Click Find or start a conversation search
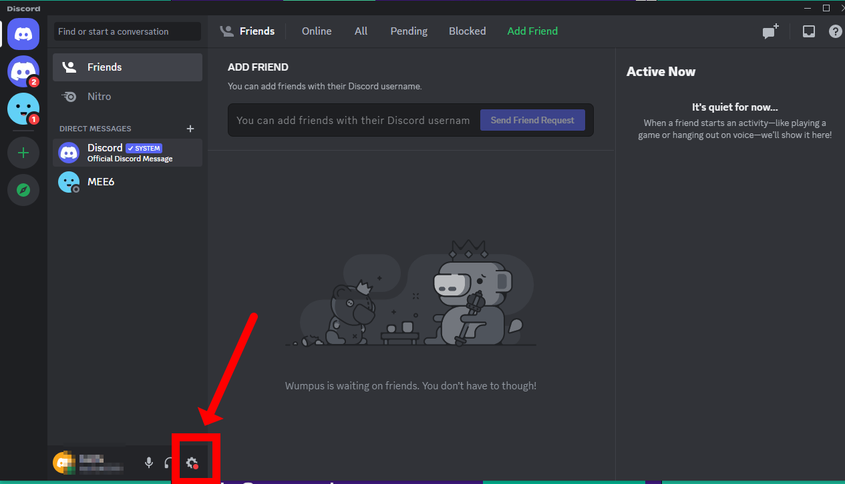Image resolution: width=845 pixels, height=484 pixels. (x=128, y=31)
